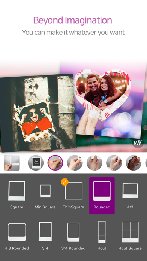The height and width of the screenshot is (261, 147).
Task: Click the 3:4 Rounded label
Action: [x=73, y=248]
